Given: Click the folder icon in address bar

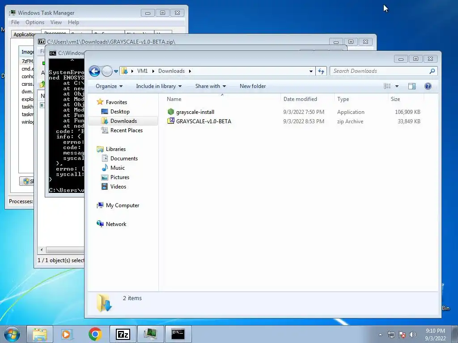Looking at the screenshot, I should 124,71.
